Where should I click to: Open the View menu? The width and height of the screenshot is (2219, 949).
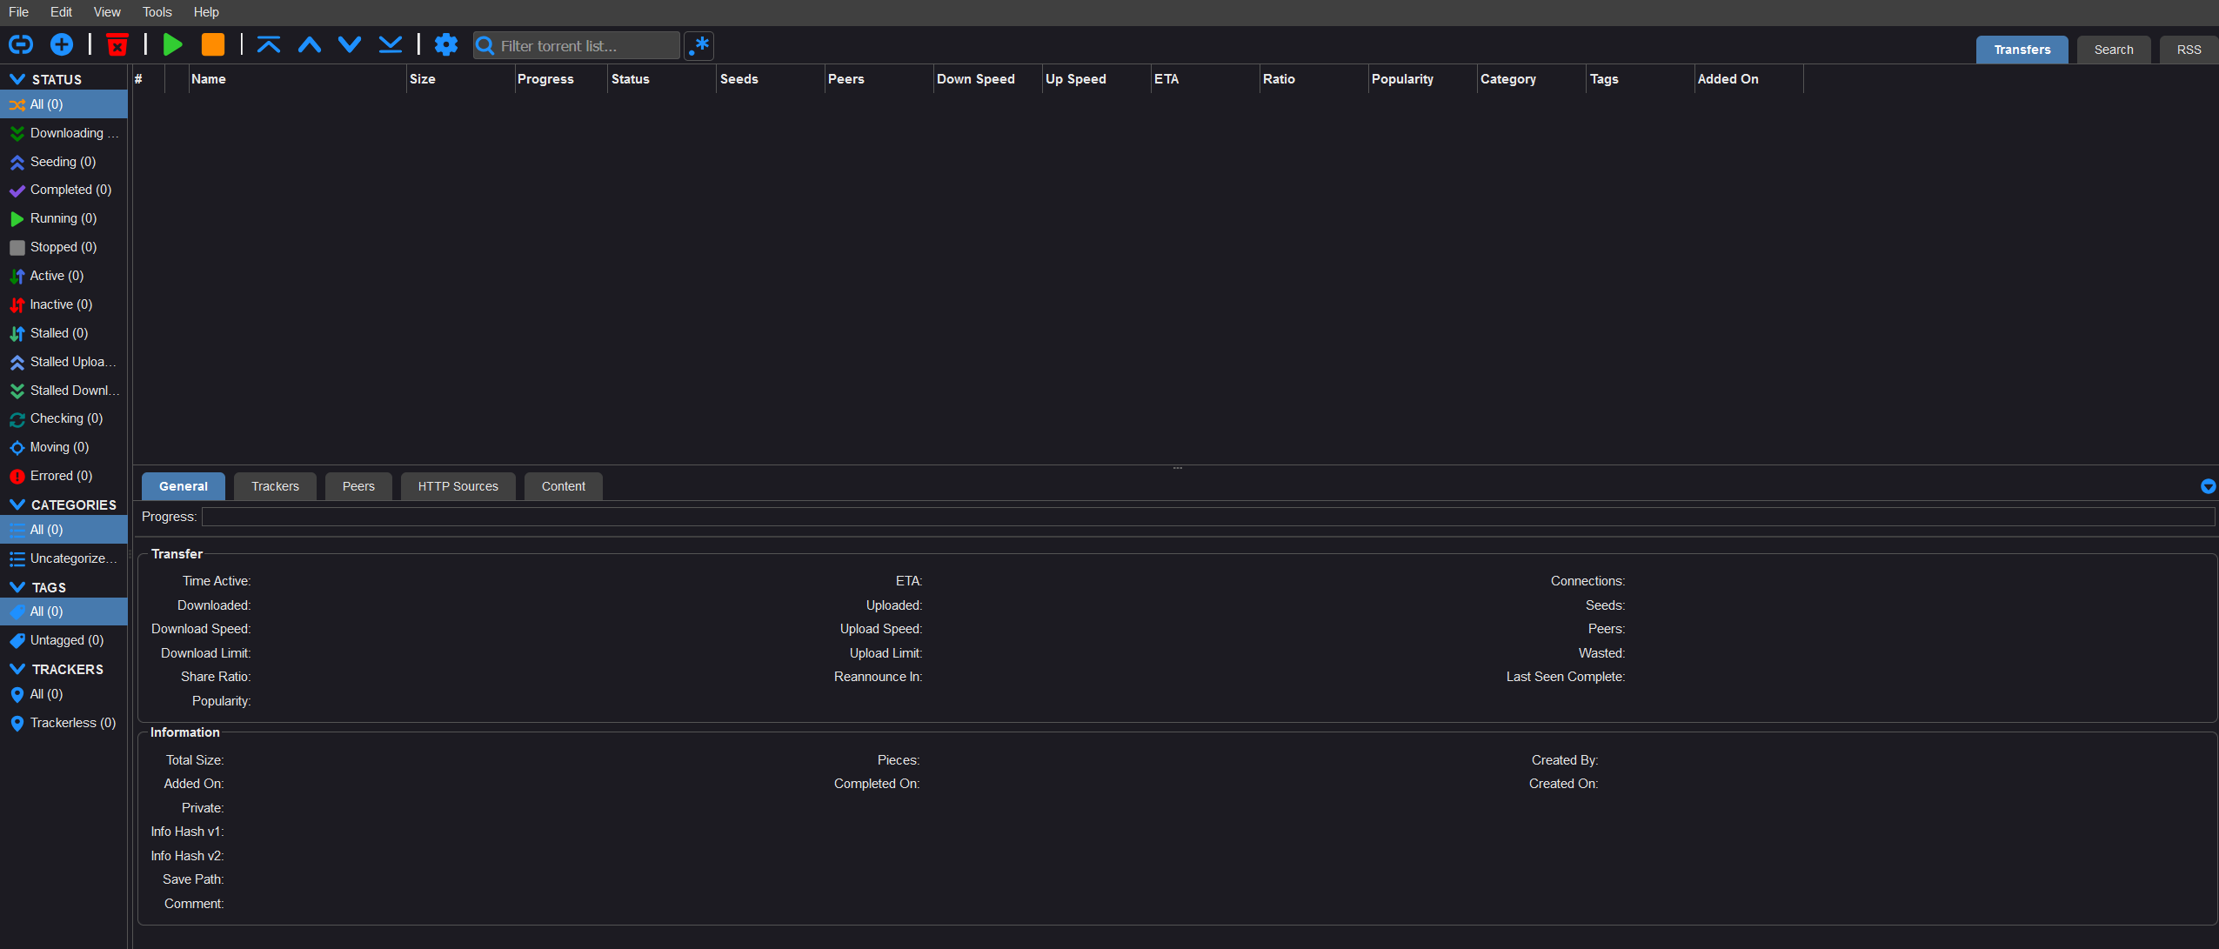tap(107, 12)
